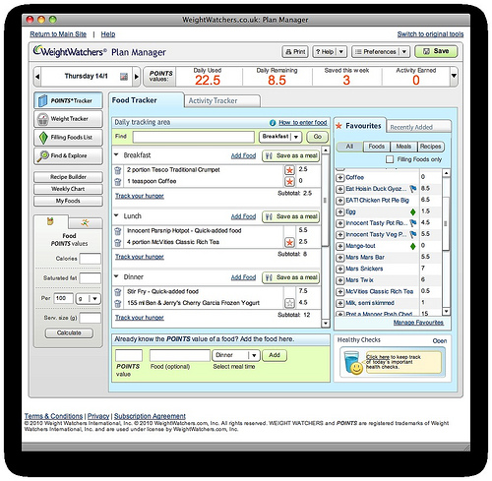492x481 pixels.
Task: Delete Innocent Parsnip Hotpot entry
Action: (117, 231)
